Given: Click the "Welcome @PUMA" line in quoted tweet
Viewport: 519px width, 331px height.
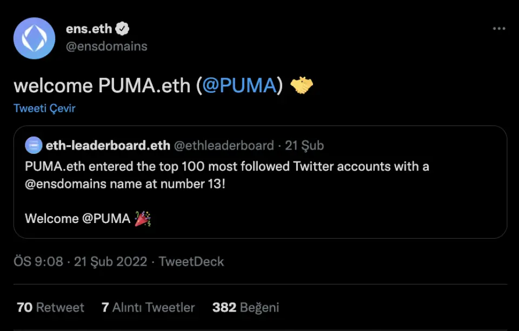Looking at the screenshot, I should tap(77, 219).
